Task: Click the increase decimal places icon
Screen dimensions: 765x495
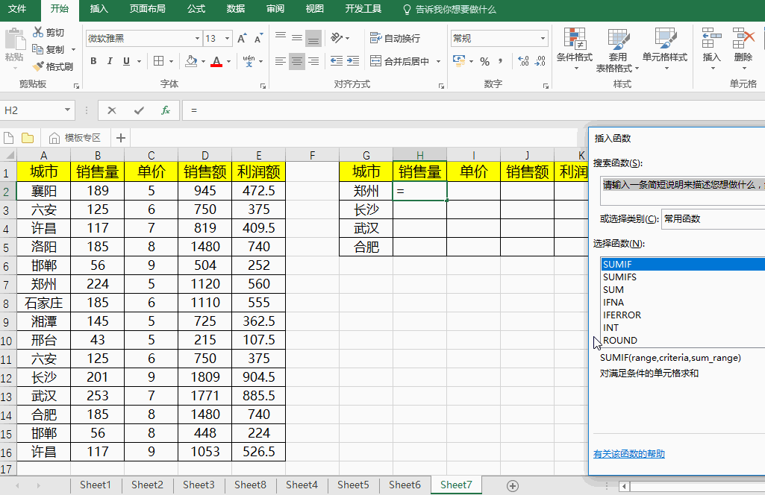Action: pos(522,61)
